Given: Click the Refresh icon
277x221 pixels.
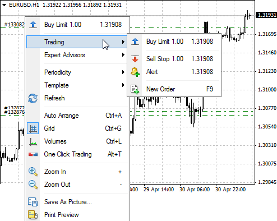Looking at the screenshot, I should [x=33, y=98].
